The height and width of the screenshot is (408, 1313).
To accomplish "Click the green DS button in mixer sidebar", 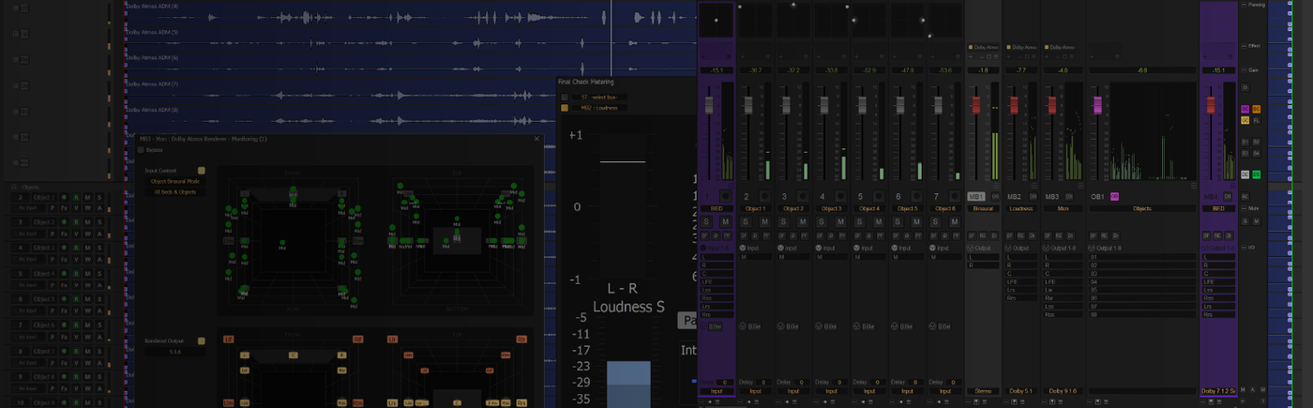I will 1256,174.
